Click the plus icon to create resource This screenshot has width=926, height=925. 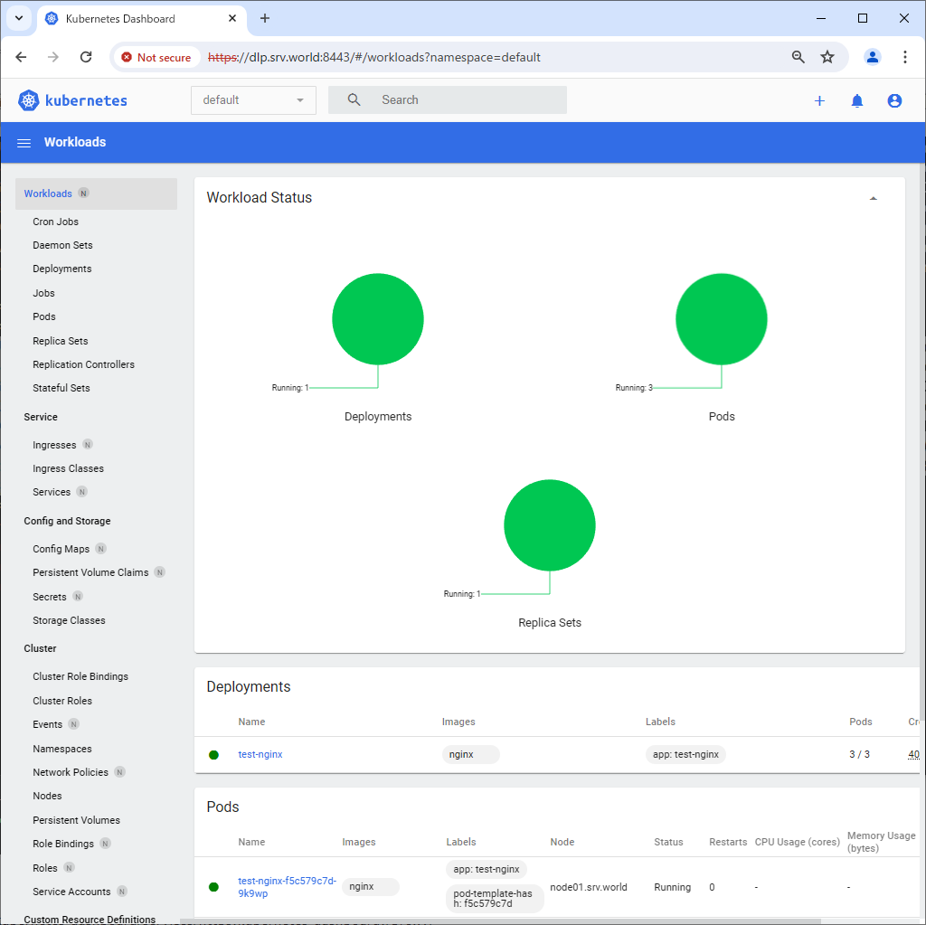coord(819,101)
